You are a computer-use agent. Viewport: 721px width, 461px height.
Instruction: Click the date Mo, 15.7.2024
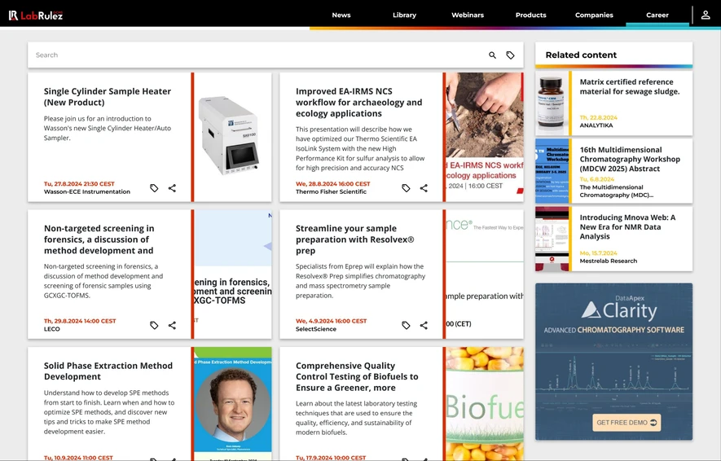click(x=598, y=253)
